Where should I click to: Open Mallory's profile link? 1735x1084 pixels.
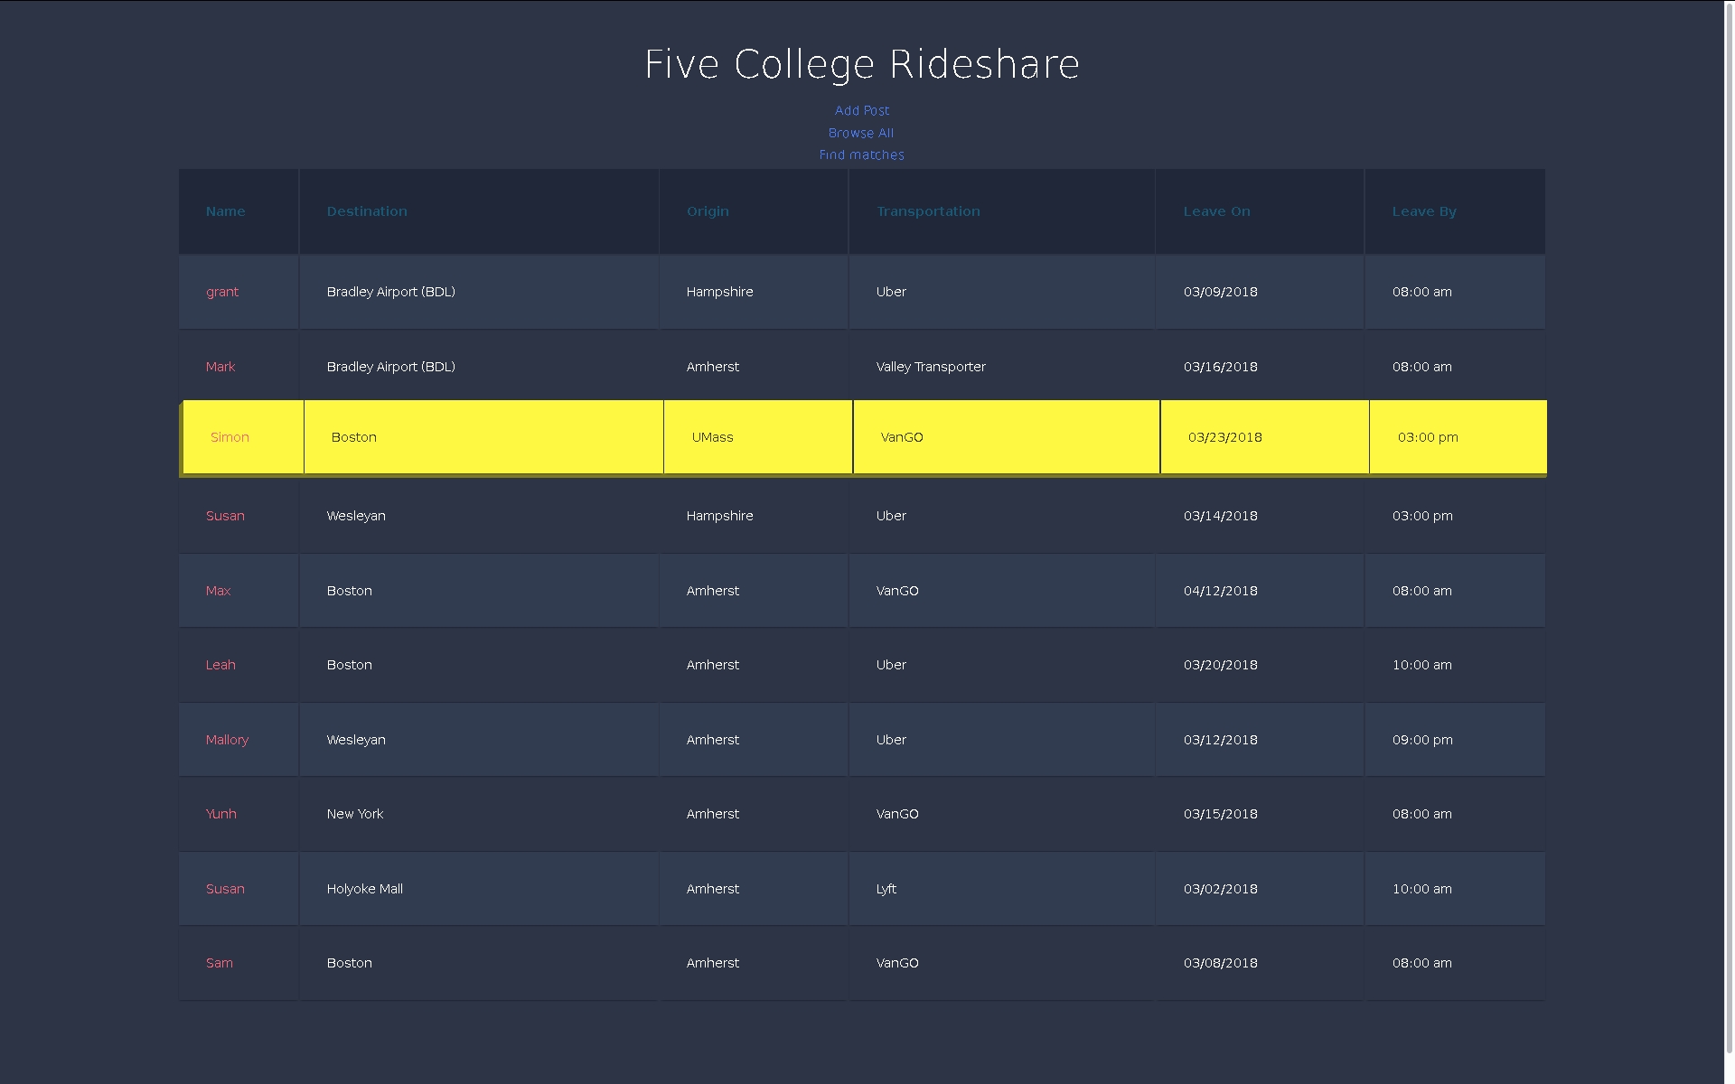(227, 740)
